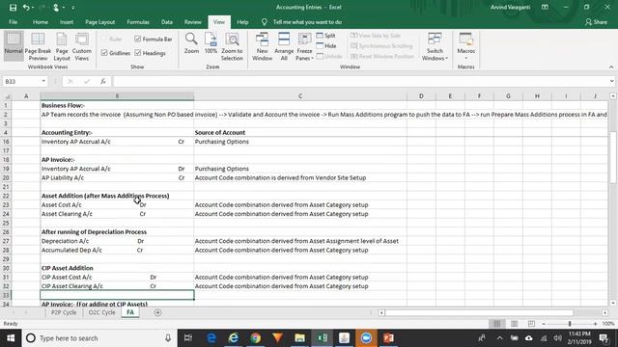Click Tell me what you want to do

click(307, 22)
